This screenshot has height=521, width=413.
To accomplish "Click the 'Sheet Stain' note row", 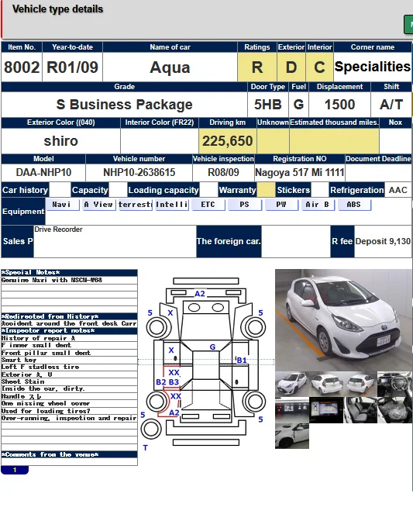I will 70,381.
